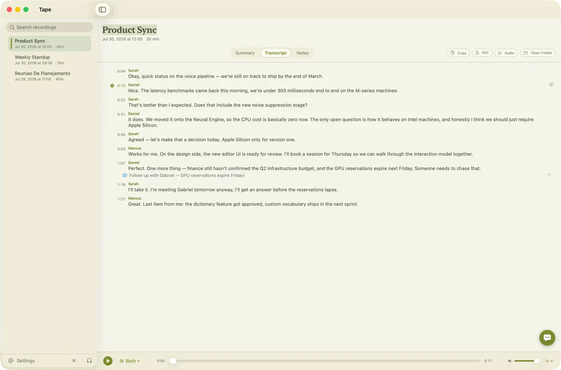Viewport: 561px width, 370px height.
Task: Jump to timestamp 1:07
Action: pos(121,164)
